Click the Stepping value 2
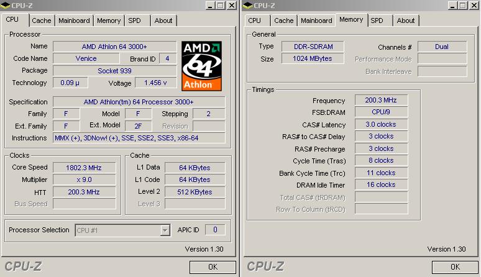Screen dimensions: 481x277 click(209, 114)
